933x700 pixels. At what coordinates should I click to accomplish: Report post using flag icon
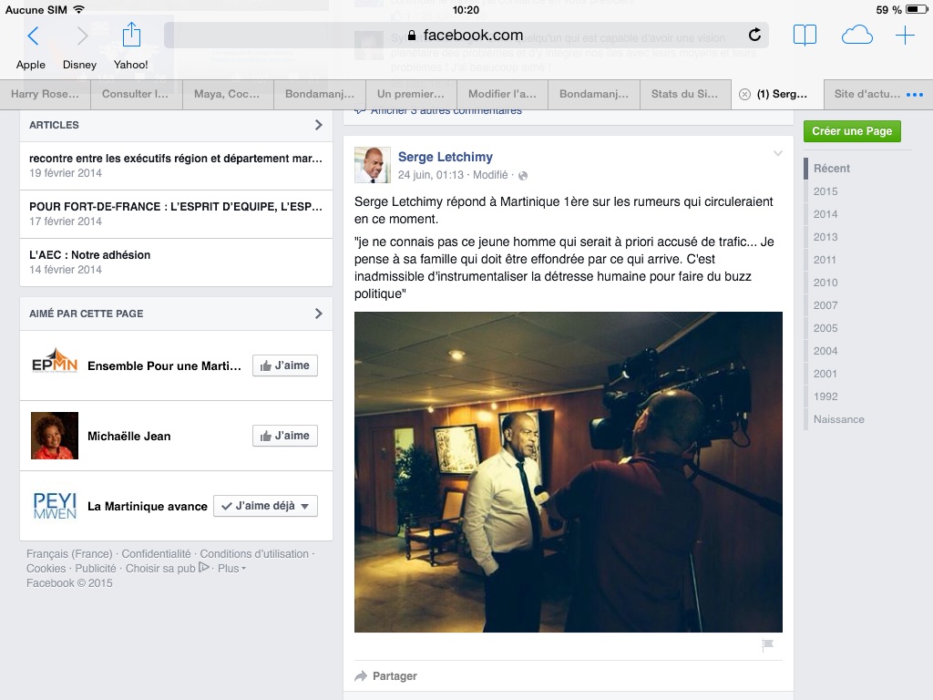pyautogui.click(x=767, y=644)
